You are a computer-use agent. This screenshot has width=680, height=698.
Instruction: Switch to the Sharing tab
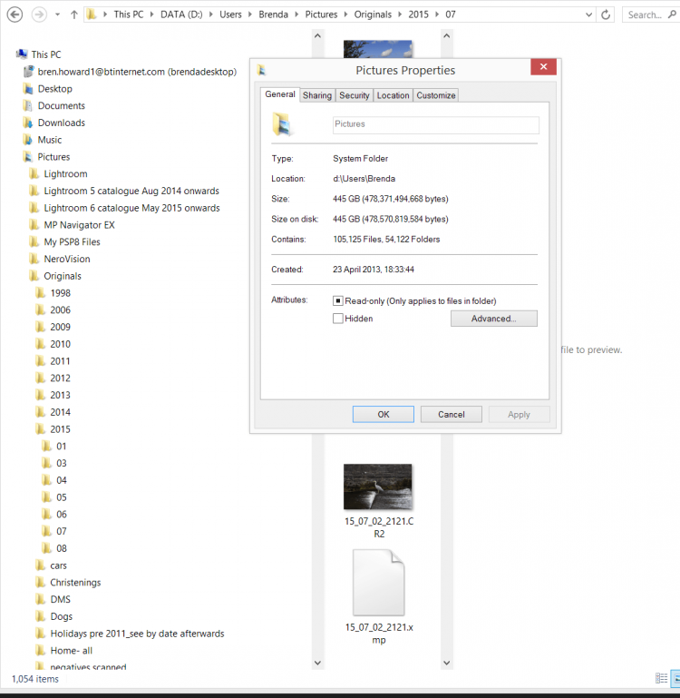(317, 95)
